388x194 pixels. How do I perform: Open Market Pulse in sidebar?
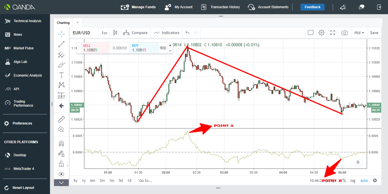coord(23,48)
